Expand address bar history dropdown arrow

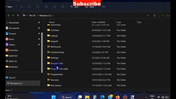click(x=148, y=16)
